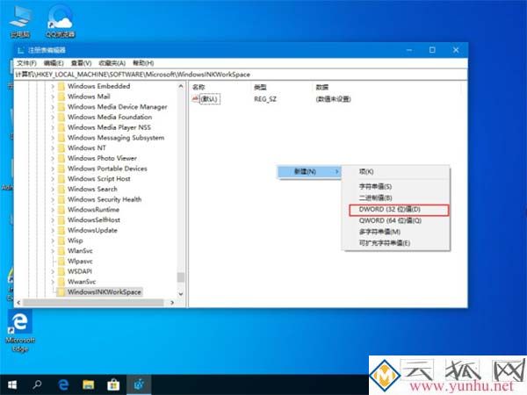Click the 数据 column header
The width and height of the screenshot is (527, 395).
[322, 87]
